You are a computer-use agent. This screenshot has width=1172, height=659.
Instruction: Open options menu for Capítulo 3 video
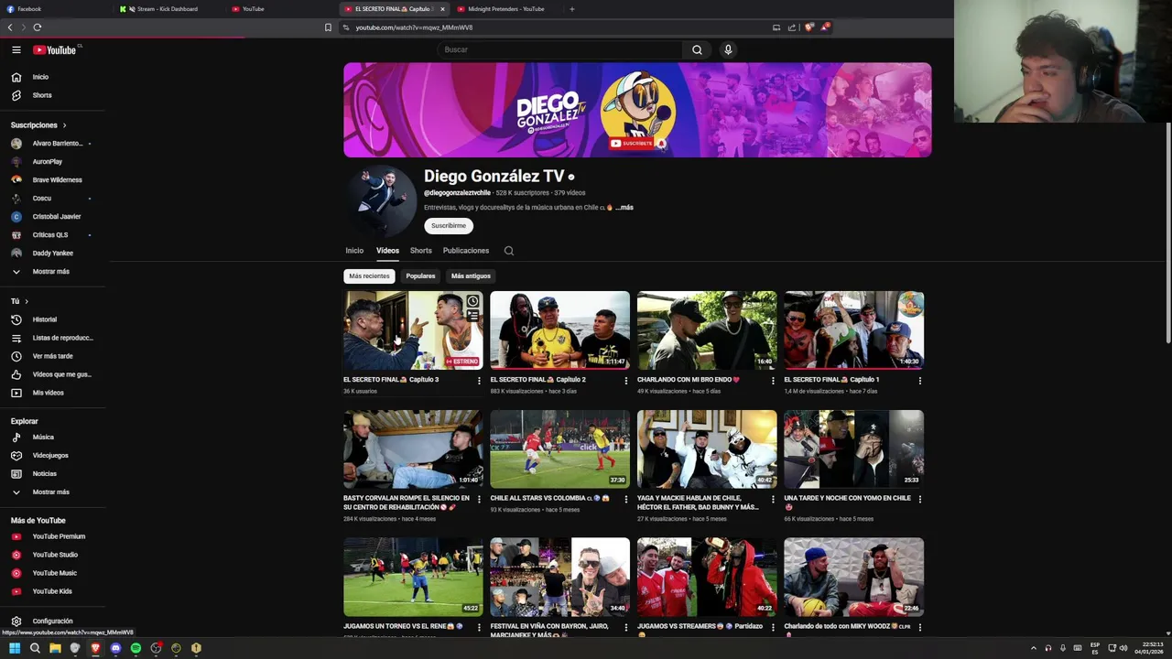(x=479, y=381)
